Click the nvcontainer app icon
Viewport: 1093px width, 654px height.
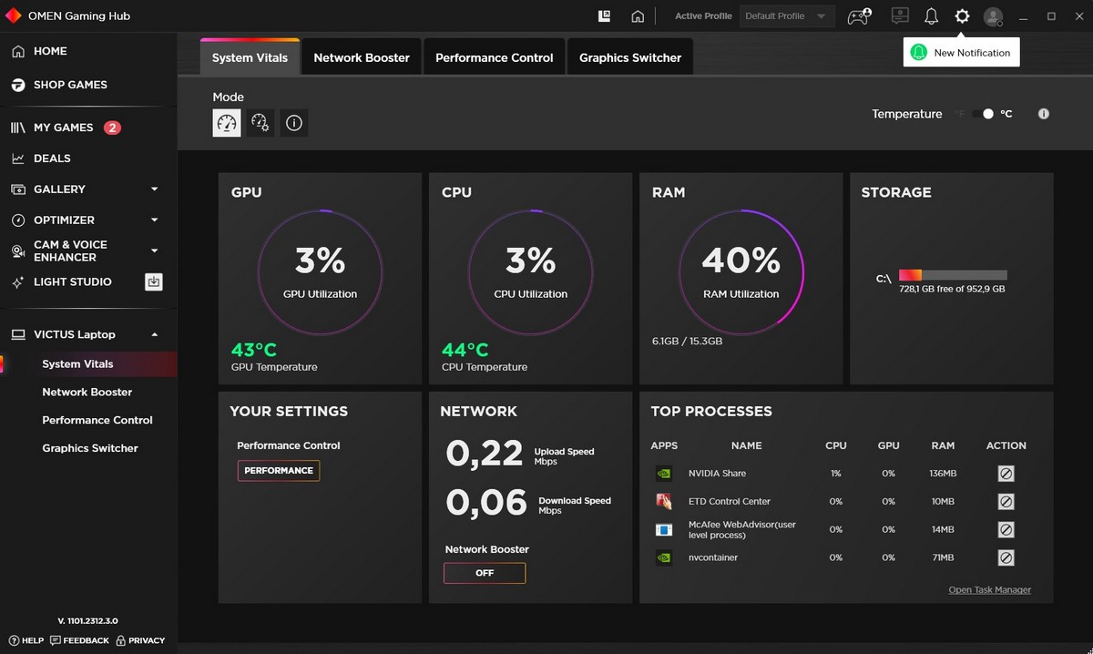click(664, 557)
